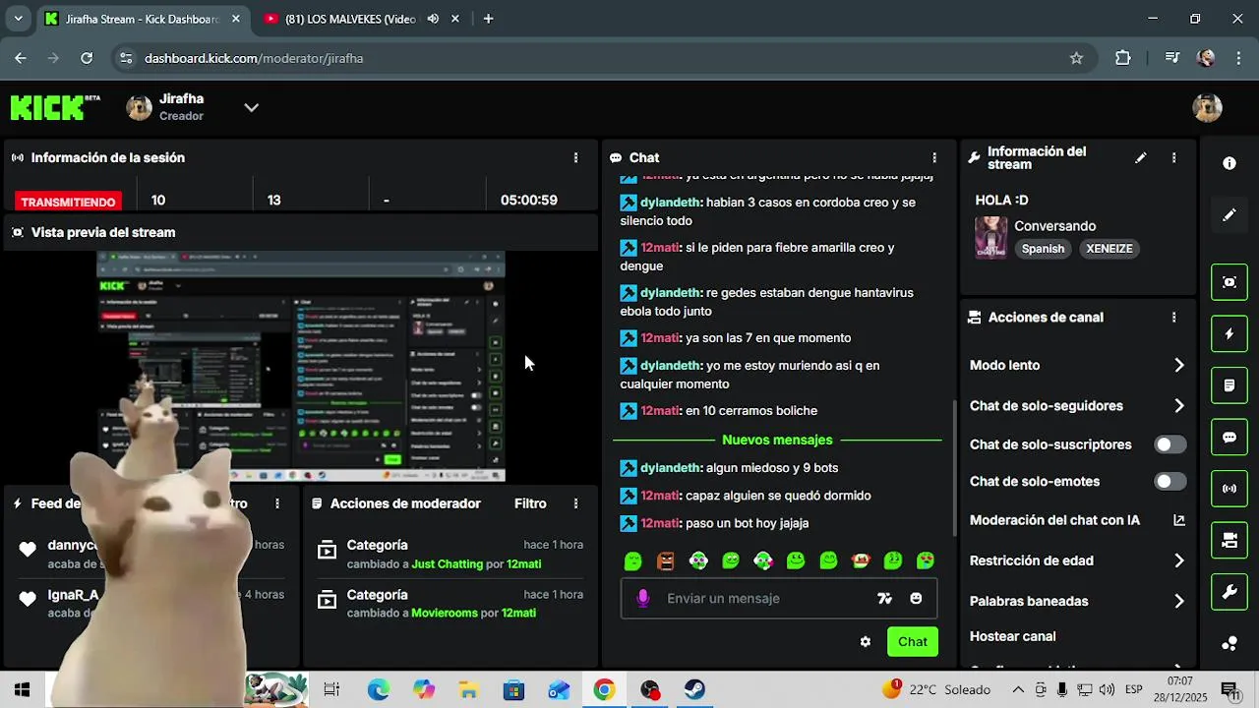
Task: Enable Chat de solo-suscriptores toggle
Action: [1169, 444]
